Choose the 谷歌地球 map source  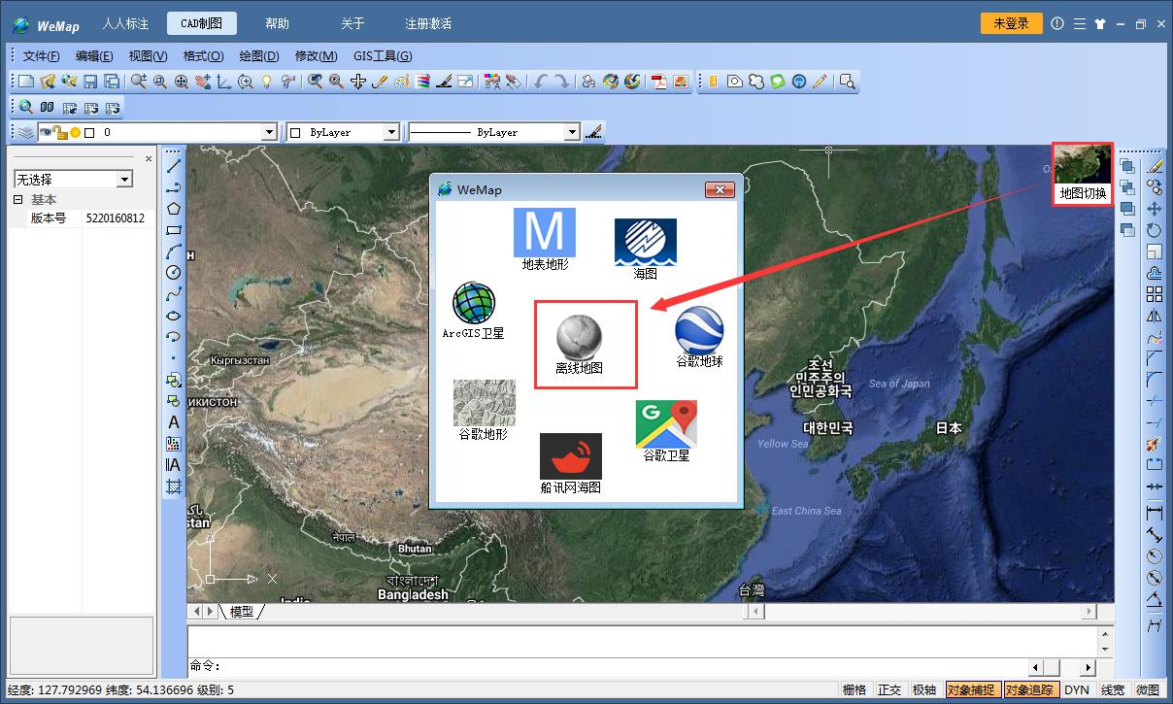(699, 337)
